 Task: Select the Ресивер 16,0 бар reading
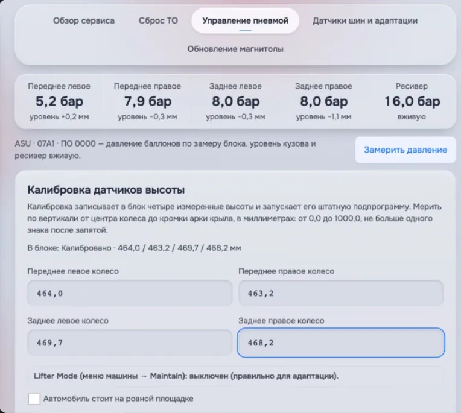412,101
